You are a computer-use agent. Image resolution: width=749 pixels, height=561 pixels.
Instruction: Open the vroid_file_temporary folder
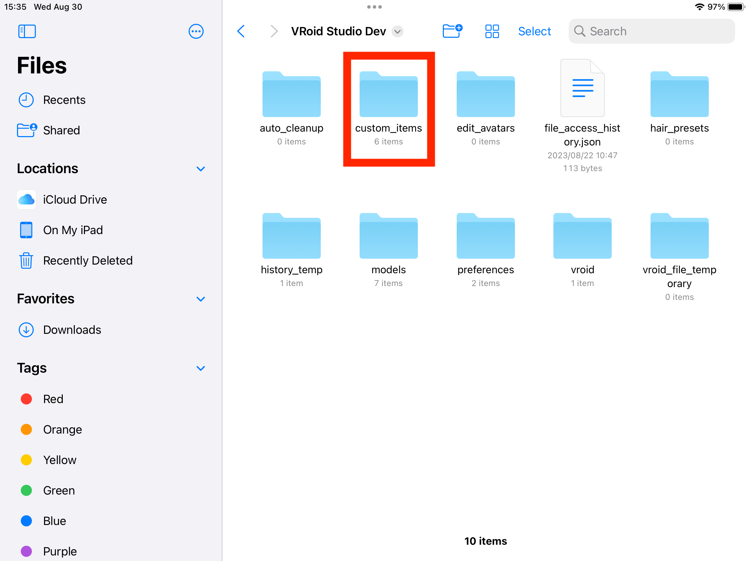[x=680, y=236]
